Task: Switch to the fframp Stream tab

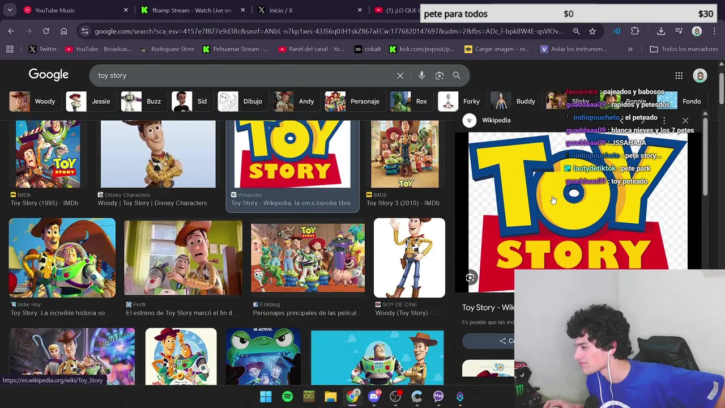Action: pos(191,10)
